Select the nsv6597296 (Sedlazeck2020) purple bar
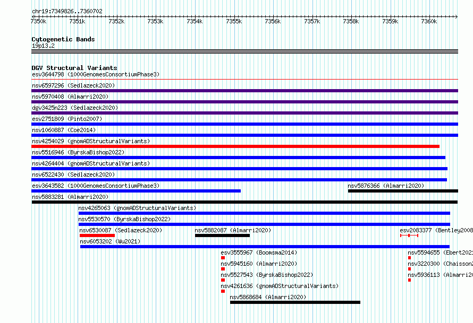The height and width of the screenshot is (323, 473). (244, 91)
